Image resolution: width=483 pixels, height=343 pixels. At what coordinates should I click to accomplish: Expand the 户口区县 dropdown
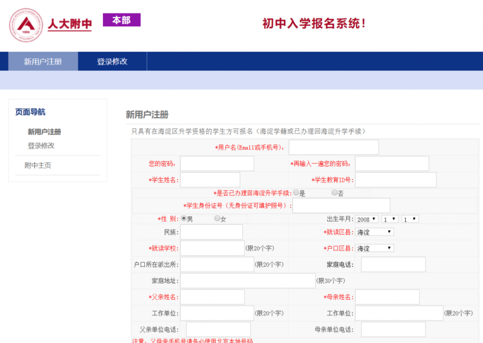[375, 248]
